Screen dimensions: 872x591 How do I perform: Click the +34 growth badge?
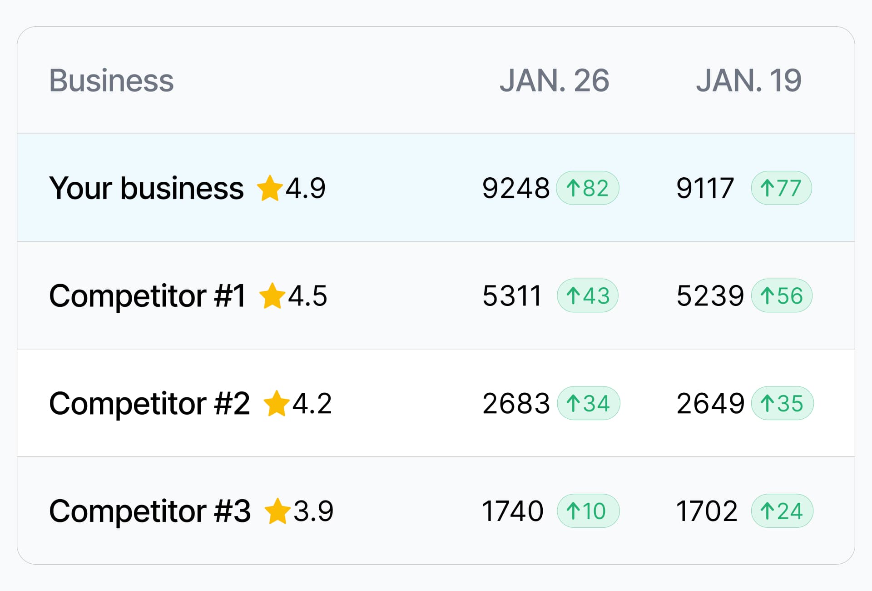pyautogui.click(x=588, y=403)
